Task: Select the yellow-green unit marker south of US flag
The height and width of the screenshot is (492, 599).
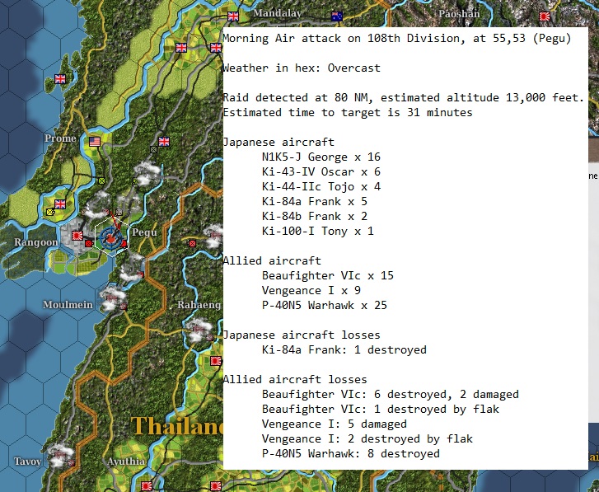Action: click(101, 180)
